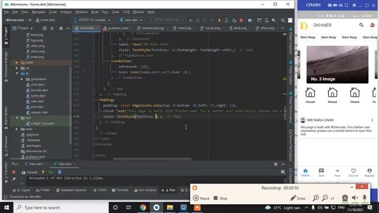Screen dimensions: 379x213
Task: Open the Tools menu
Action: tap(115, 12)
